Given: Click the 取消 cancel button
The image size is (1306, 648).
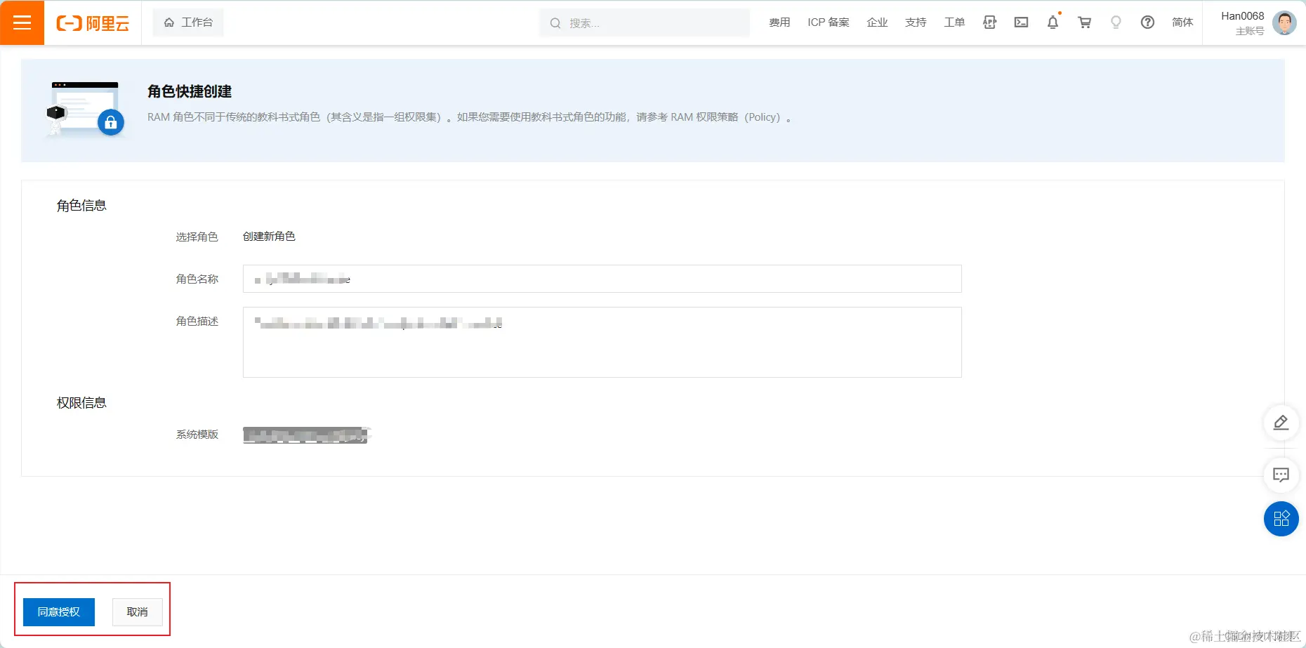Looking at the screenshot, I should tap(138, 612).
